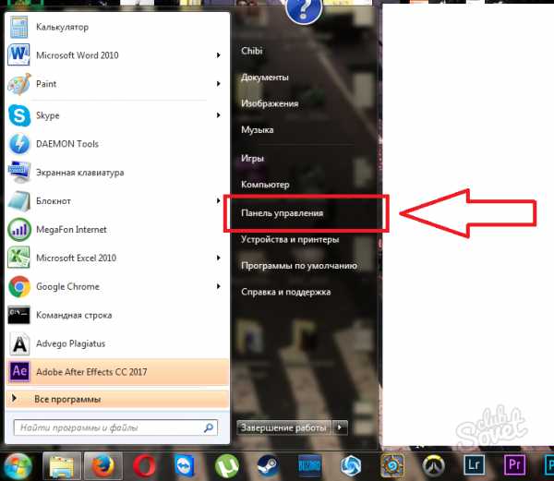Click the Командная строка label

[74, 315]
